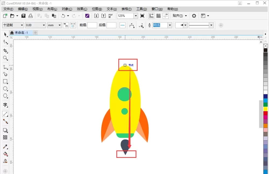Viewport: 269px width, 174px height.
Task: Click the vertical scrollbar up arrow
Action: coord(261,42)
